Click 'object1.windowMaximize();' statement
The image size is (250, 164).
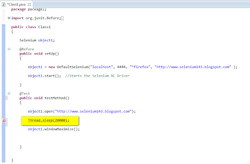click(54, 129)
